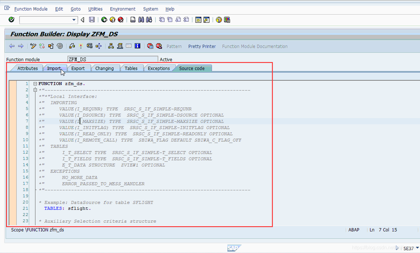Click the green Enter checkmark icon

tap(11, 20)
